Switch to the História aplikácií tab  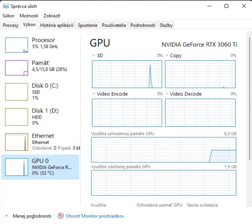pyautogui.click(x=57, y=25)
